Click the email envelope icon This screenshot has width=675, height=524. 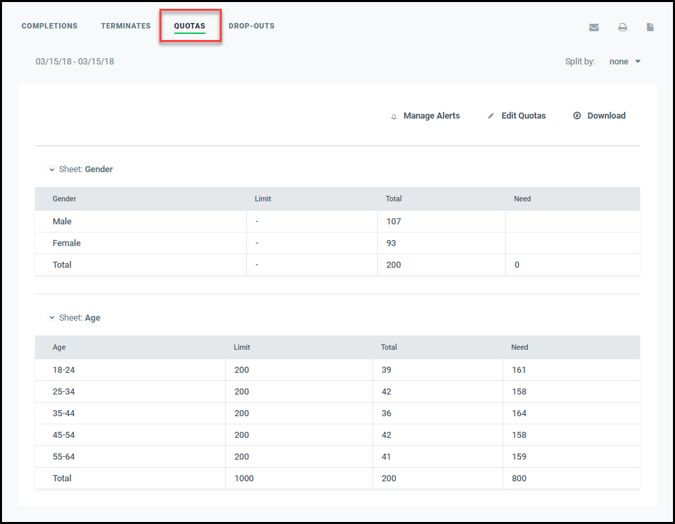(x=594, y=28)
